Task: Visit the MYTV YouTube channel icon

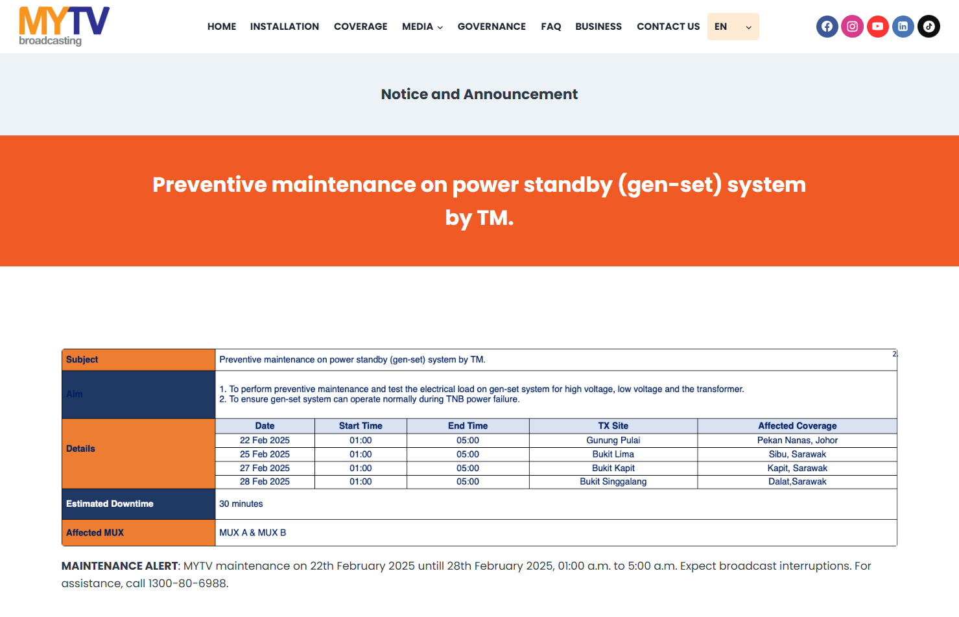Action: pos(877,27)
